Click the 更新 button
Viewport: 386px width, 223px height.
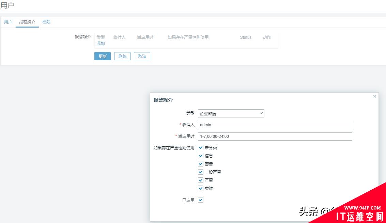coord(103,56)
